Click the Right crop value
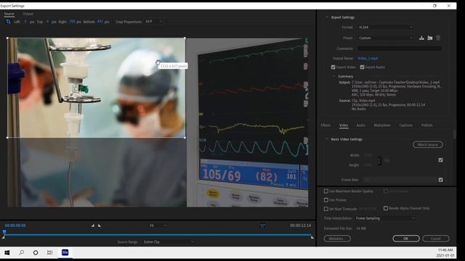Image resolution: width=465 pixels, height=261 pixels. tap(72, 22)
